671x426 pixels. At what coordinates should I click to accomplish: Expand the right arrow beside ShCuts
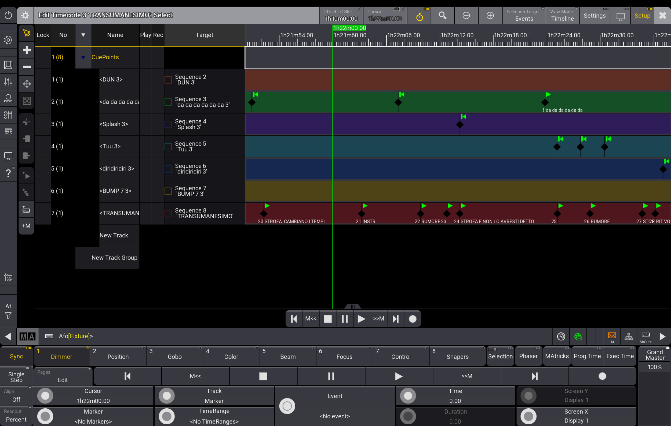(x=662, y=336)
